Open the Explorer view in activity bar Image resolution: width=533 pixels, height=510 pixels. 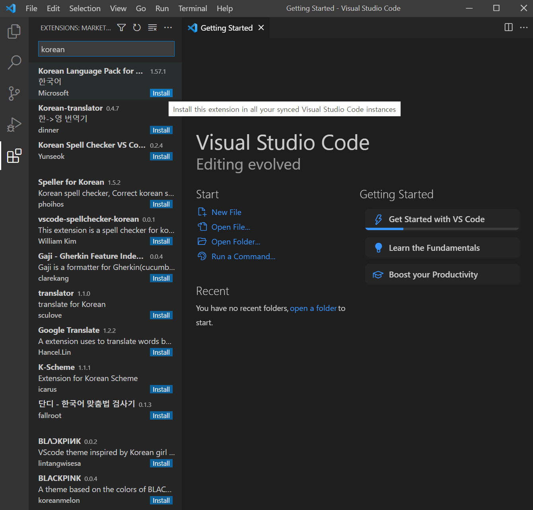click(14, 31)
